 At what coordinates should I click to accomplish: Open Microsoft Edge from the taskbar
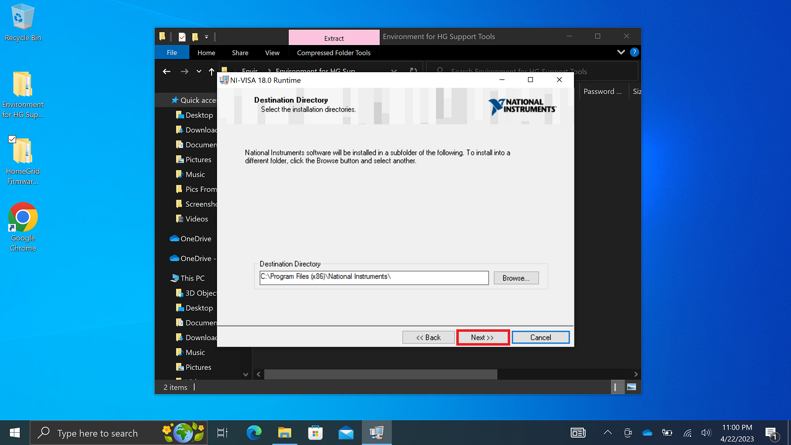tap(254, 433)
